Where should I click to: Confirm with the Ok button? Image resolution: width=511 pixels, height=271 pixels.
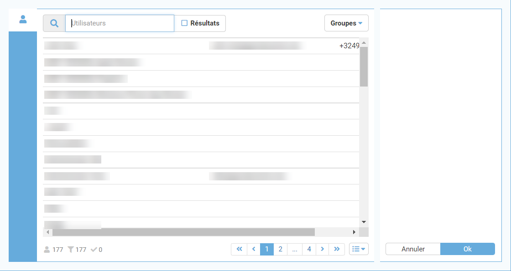[467, 249]
